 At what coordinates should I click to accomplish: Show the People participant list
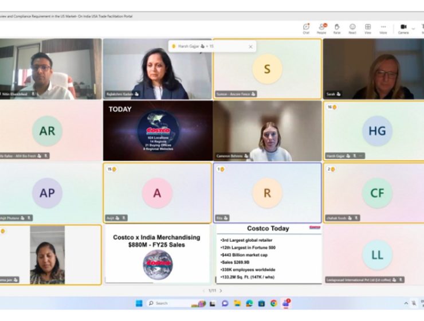point(321,28)
